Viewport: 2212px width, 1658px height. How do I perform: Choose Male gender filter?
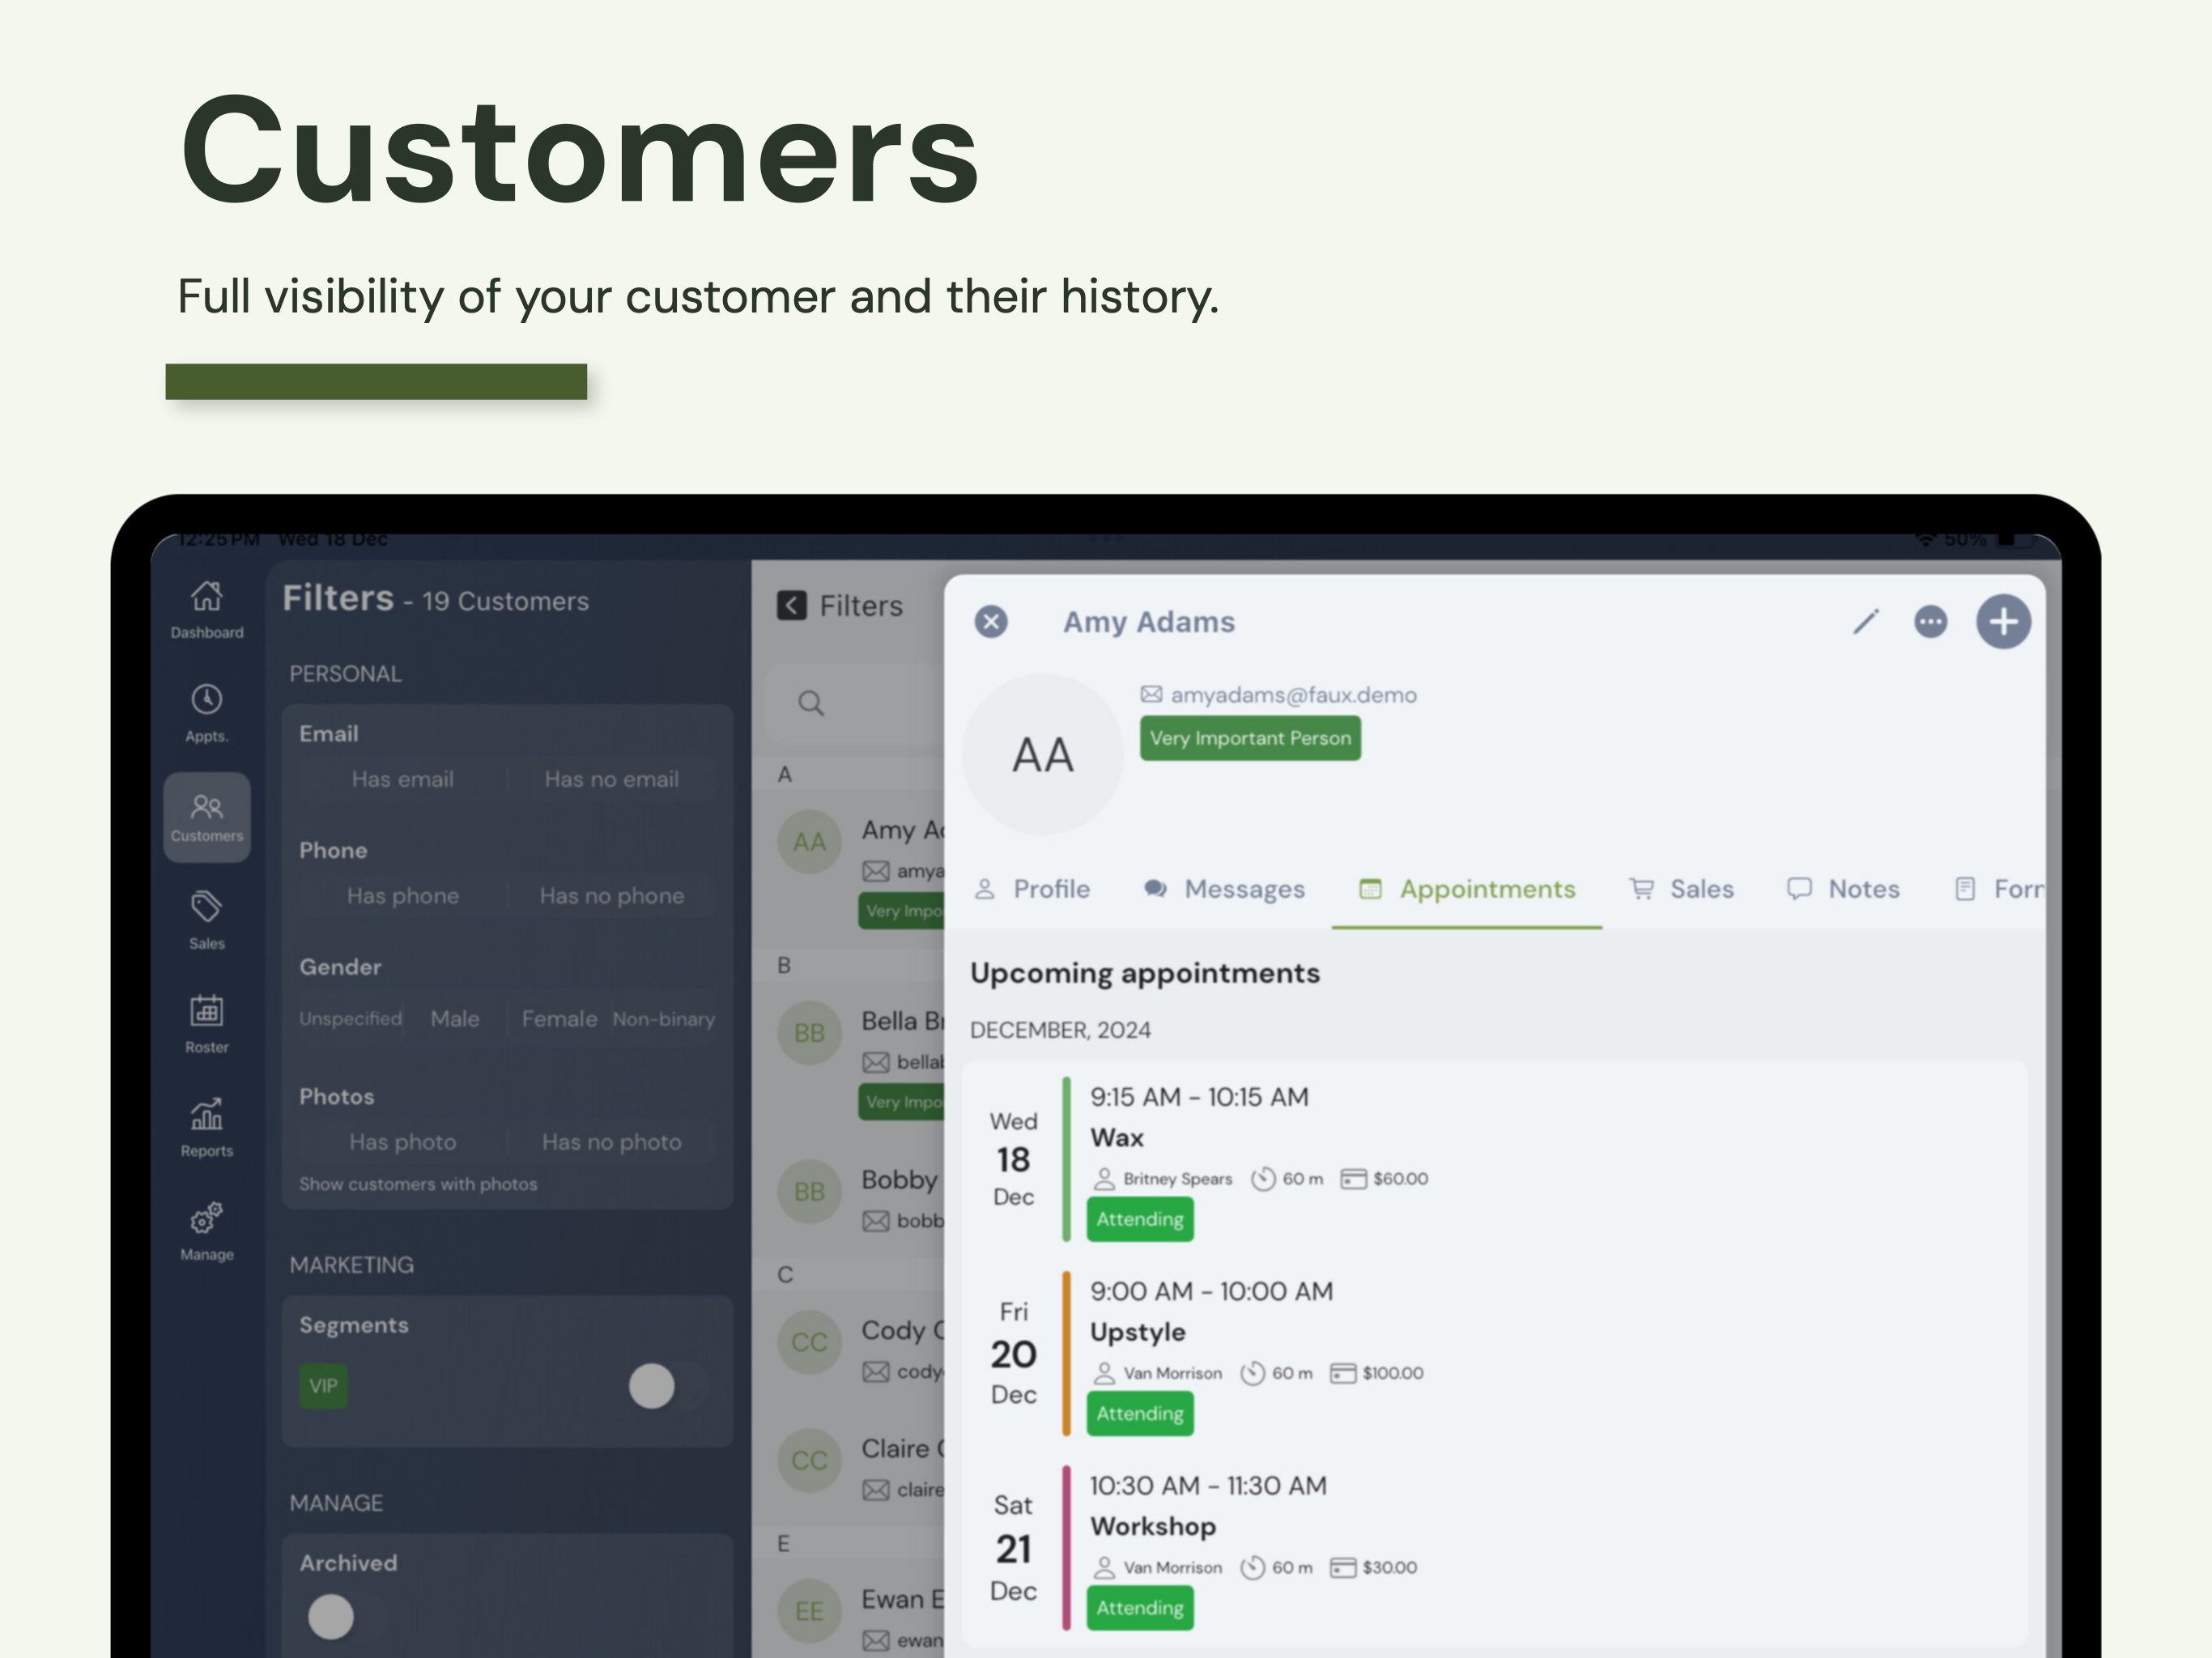coord(455,1019)
